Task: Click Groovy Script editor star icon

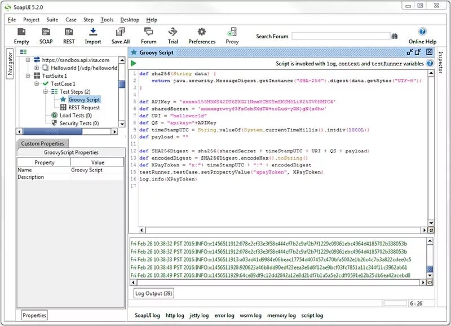Action: click(x=134, y=52)
